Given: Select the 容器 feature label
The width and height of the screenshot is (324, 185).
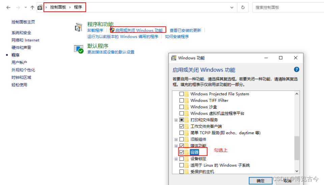Looking at the screenshot, I should coord(194,152).
